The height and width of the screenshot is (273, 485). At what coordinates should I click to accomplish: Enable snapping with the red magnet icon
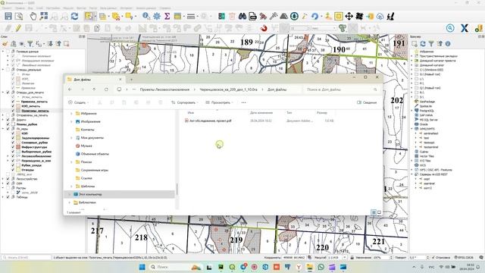click(264, 28)
